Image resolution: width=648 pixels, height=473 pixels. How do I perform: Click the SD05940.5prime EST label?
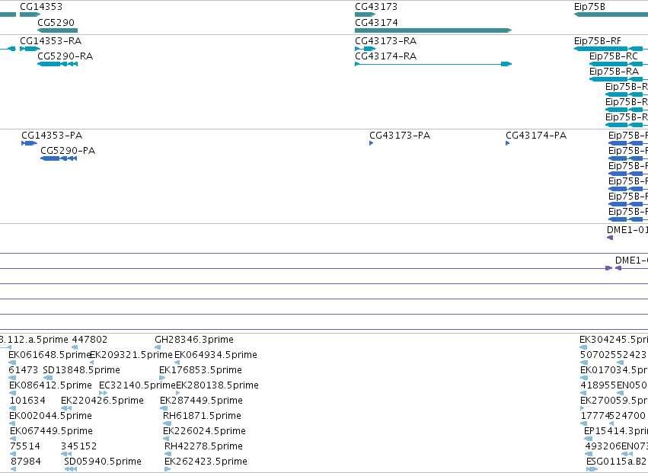[103, 462]
